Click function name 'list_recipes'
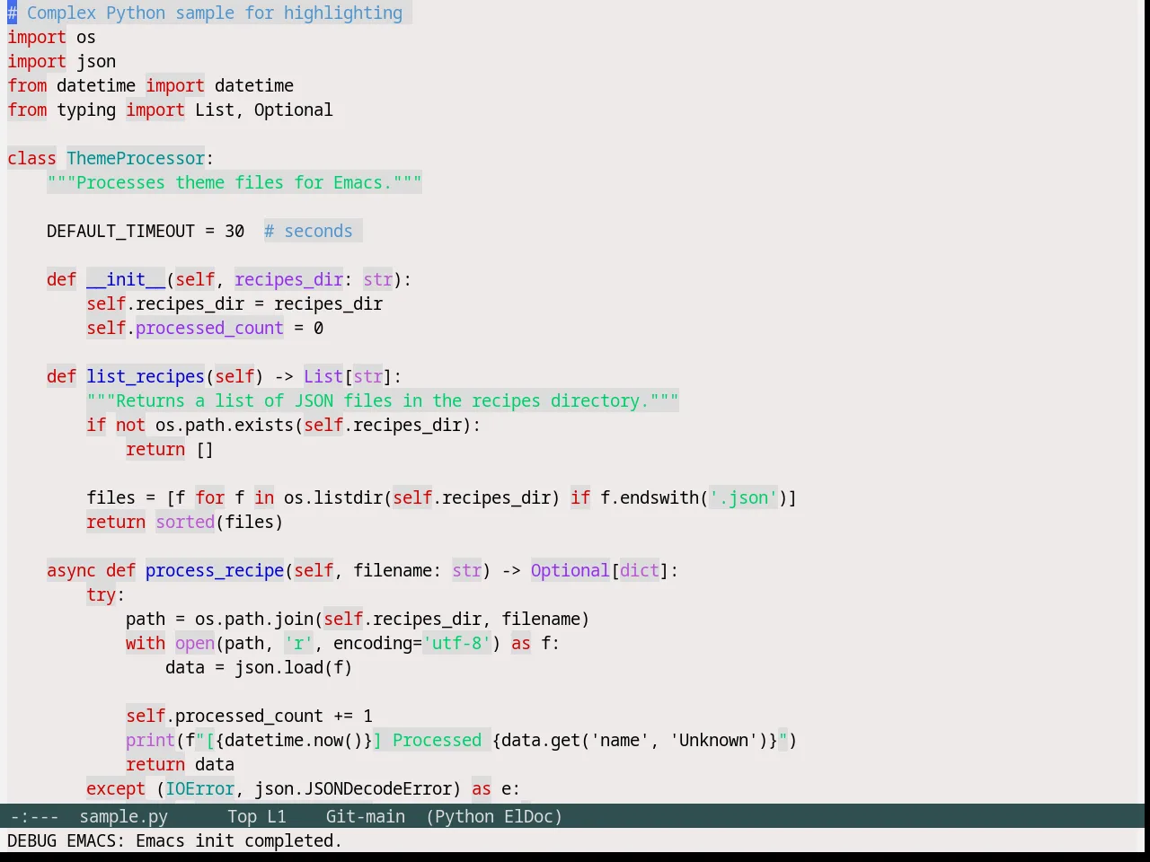This screenshot has height=862, width=1150. tap(146, 376)
